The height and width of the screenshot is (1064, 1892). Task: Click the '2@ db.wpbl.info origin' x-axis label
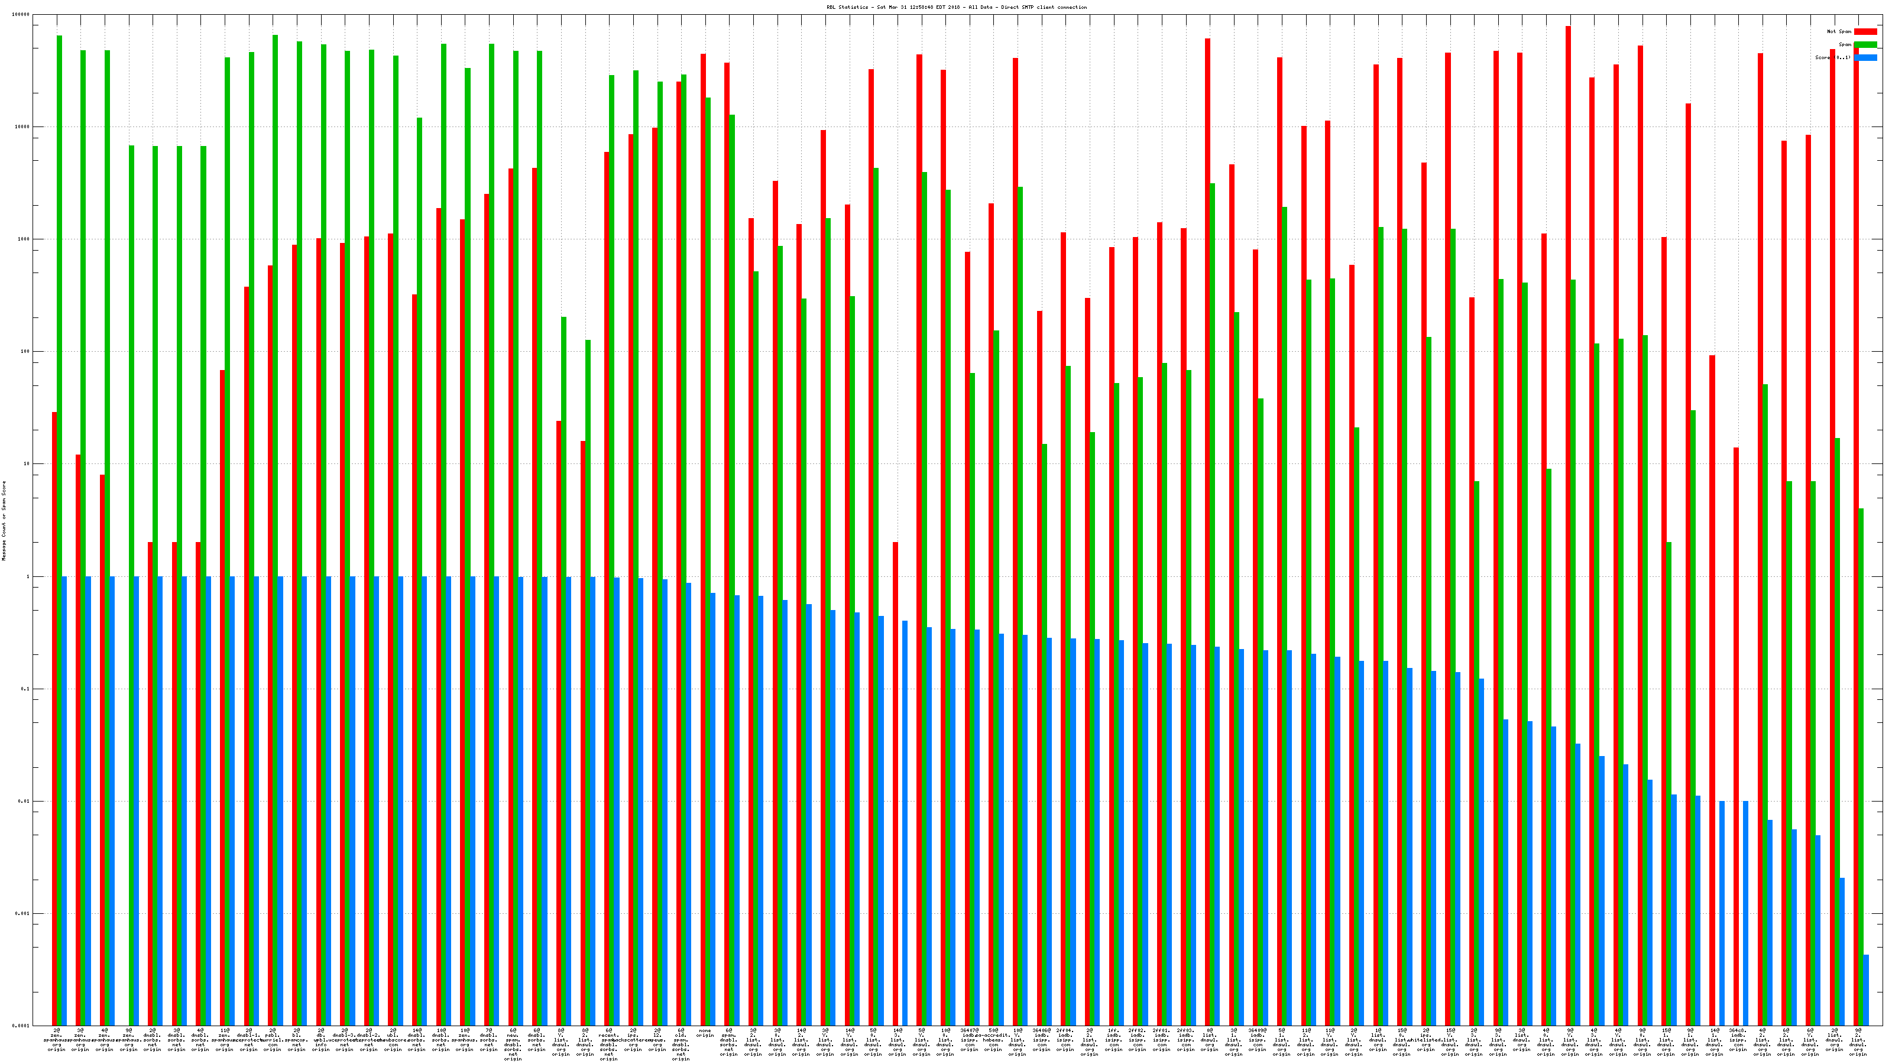[321, 1040]
